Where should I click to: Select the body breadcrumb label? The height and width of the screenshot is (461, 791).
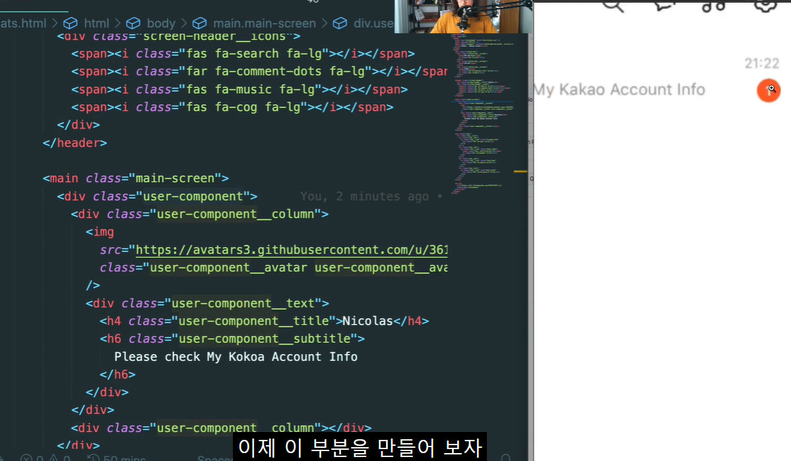click(161, 23)
